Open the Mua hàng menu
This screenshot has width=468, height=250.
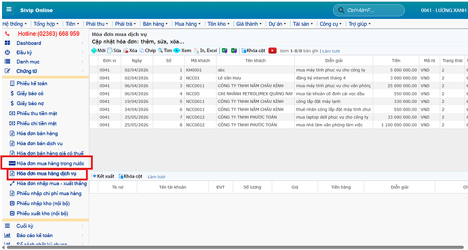187,24
